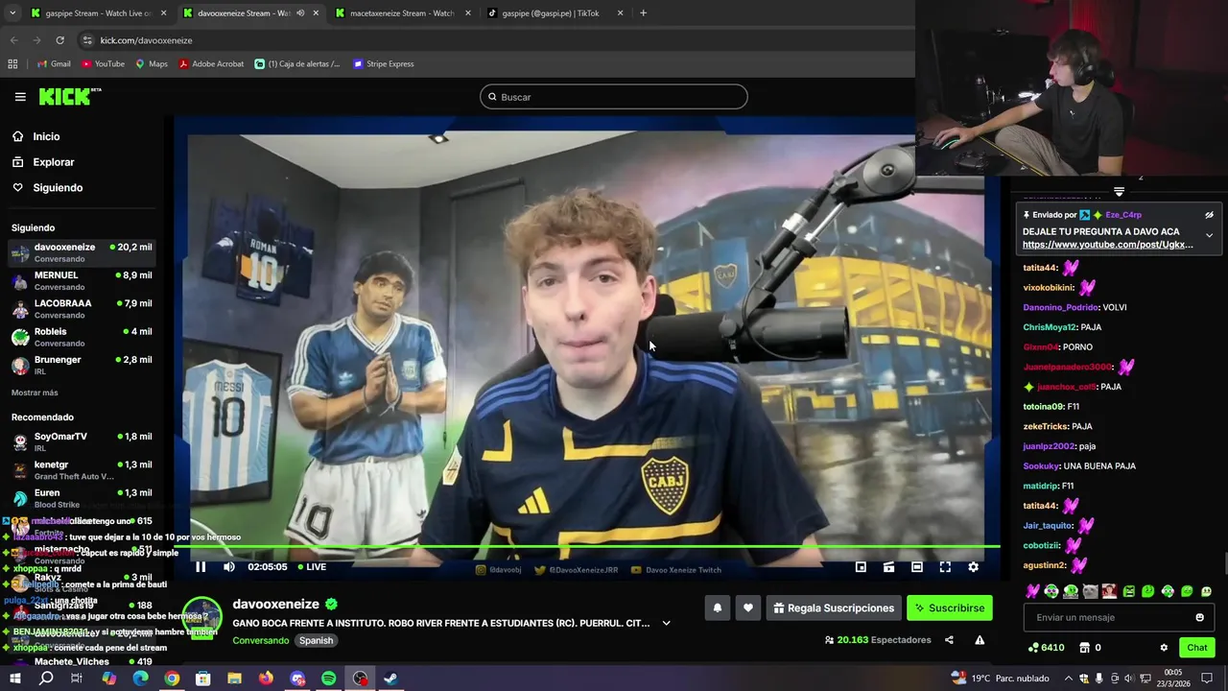
Task: Toggle theater mode in the player
Action: tap(916, 567)
